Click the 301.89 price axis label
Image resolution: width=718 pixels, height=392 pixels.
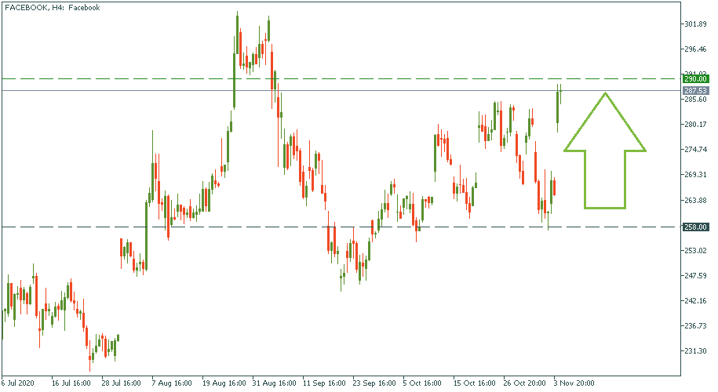click(696, 24)
